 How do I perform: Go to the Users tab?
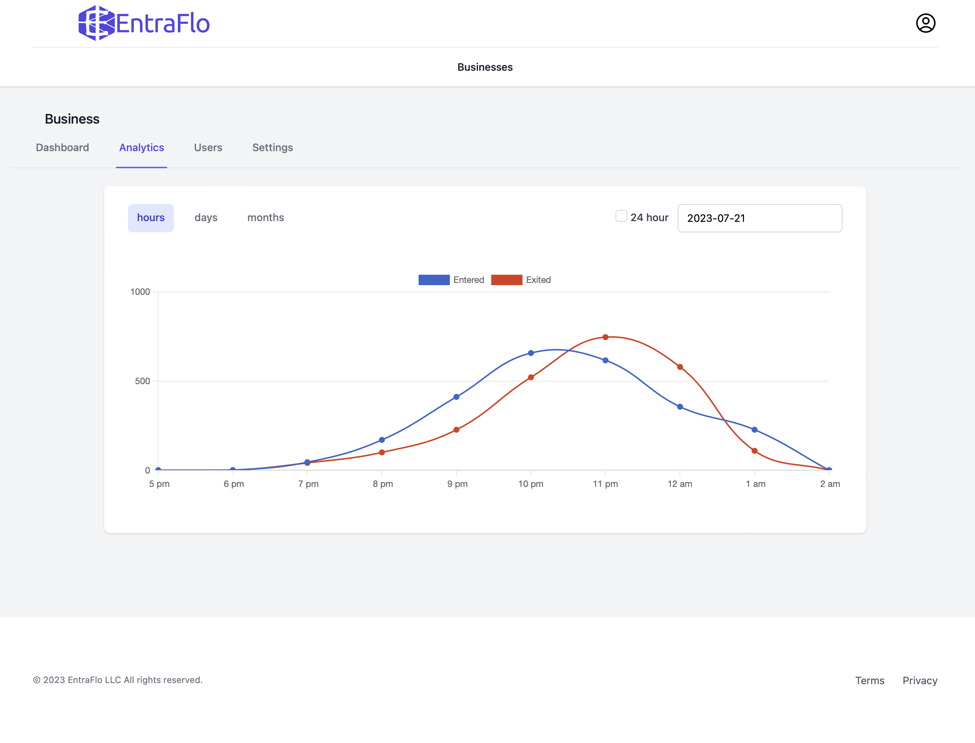tap(208, 147)
